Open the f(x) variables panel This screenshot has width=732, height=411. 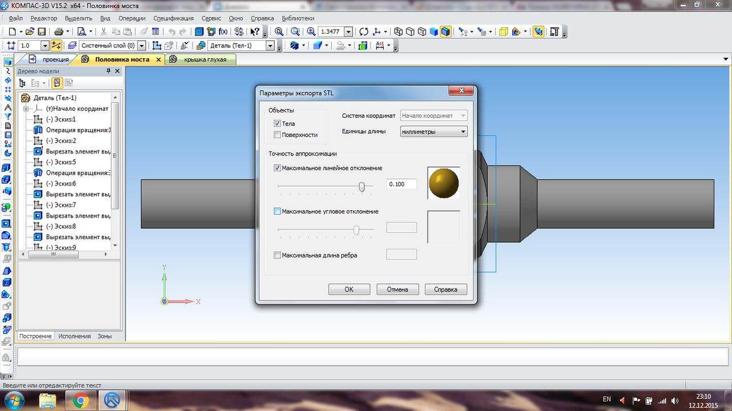(x=223, y=32)
